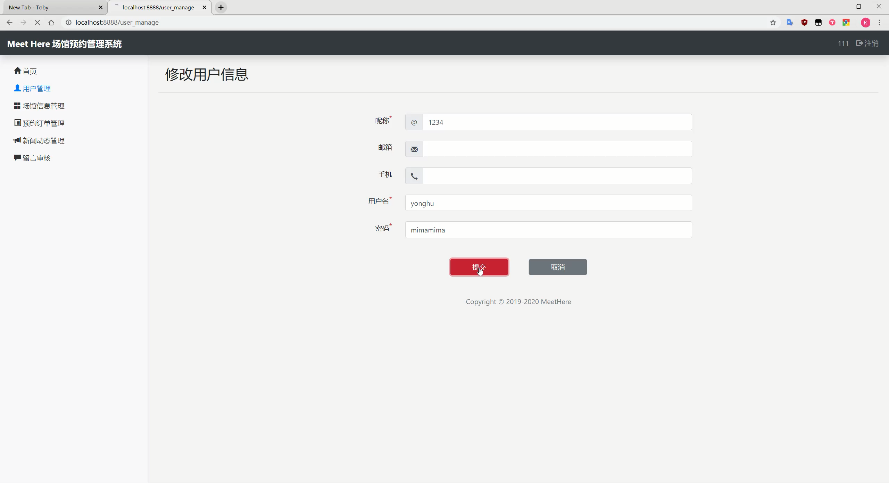Image resolution: width=889 pixels, height=483 pixels.
Task: Click the 用户名 username input field
Action: tap(548, 203)
